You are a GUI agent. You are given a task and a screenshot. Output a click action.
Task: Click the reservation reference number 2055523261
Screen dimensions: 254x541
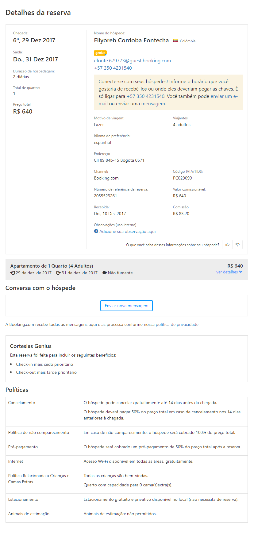[x=105, y=196]
